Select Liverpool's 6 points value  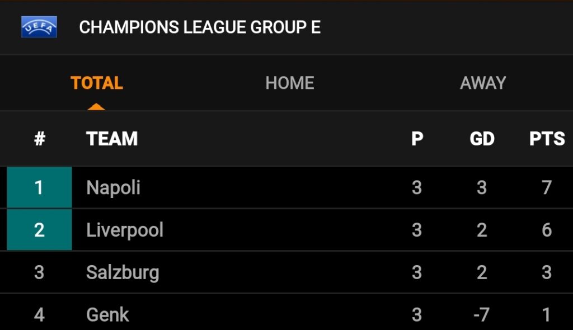[547, 230]
